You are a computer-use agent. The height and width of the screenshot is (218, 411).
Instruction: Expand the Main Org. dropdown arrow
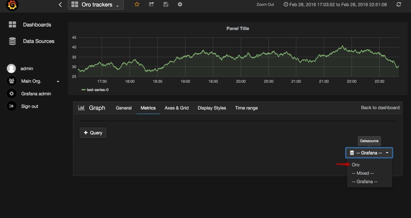pos(58,81)
